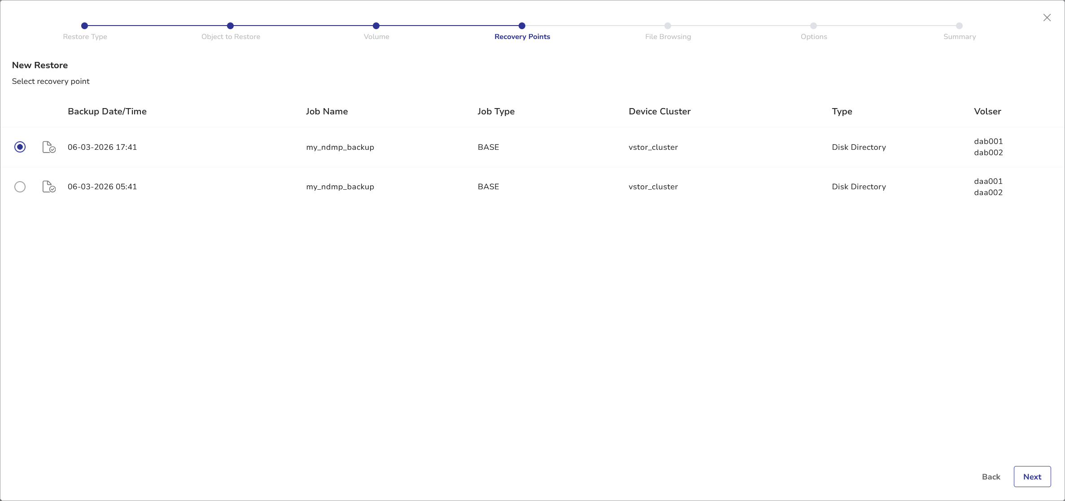
Task: Click the Summary step marker
Action: coord(959,26)
